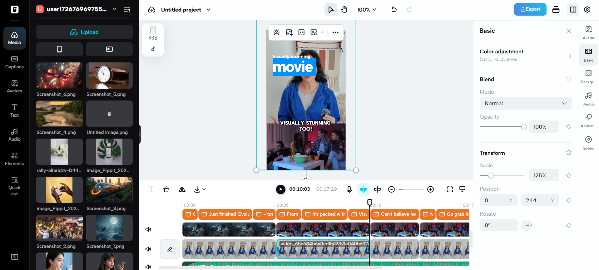Toggle Scale keyframe diamond

pyautogui.click(x=569, y=175)
